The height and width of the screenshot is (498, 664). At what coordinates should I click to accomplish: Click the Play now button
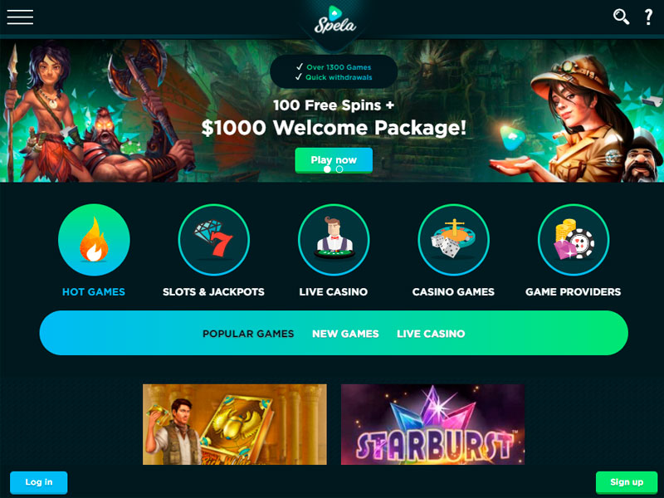[334, 160]
